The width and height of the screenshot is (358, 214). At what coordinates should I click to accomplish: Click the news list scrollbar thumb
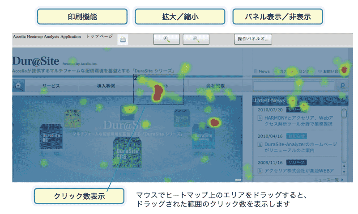[344, 113]
